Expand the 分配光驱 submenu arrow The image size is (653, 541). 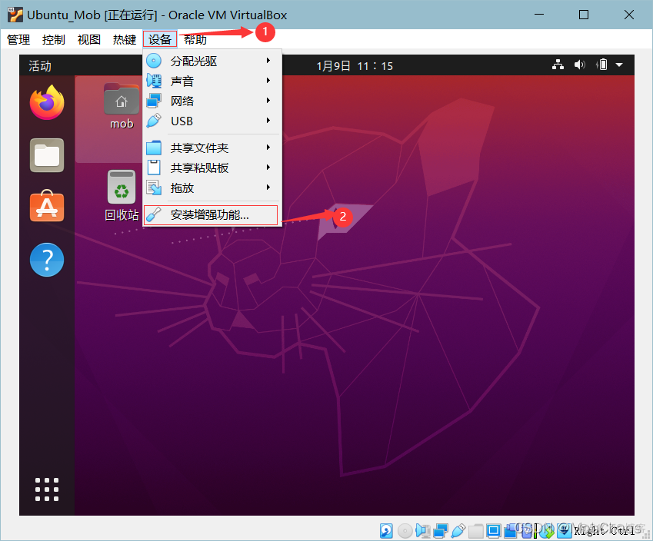coord(268,61)
